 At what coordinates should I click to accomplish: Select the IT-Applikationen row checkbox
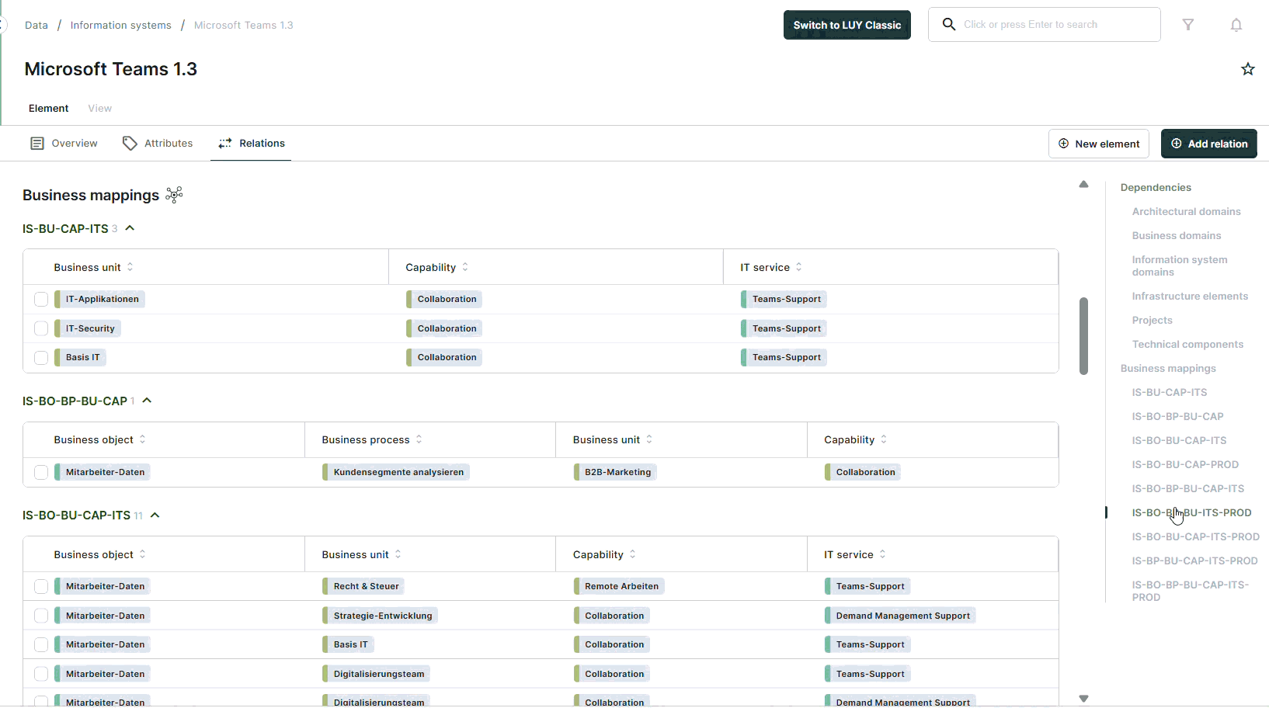(41, 299)
